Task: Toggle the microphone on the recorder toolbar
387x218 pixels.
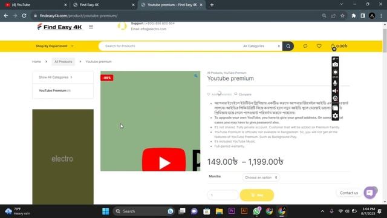Action: 335,83
